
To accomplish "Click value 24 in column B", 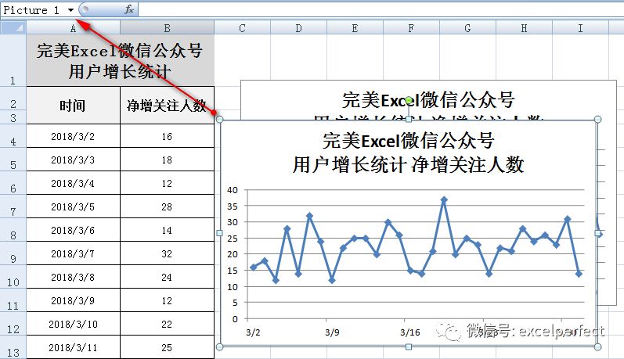I will (x=167, y=277).
